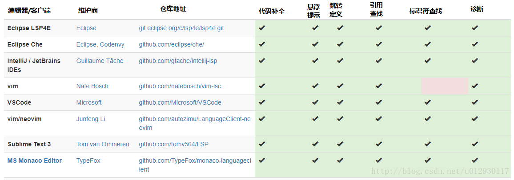The width and height of the screenshot is (514, 180).
Task: Click the 引用查找 column header
Action: click(x=376, y=9)
